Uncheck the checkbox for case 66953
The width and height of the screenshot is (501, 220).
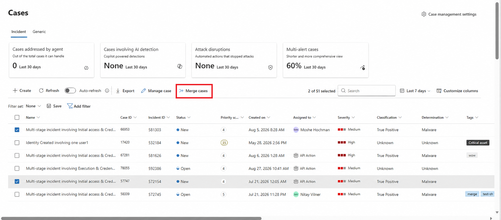point(17,130)
